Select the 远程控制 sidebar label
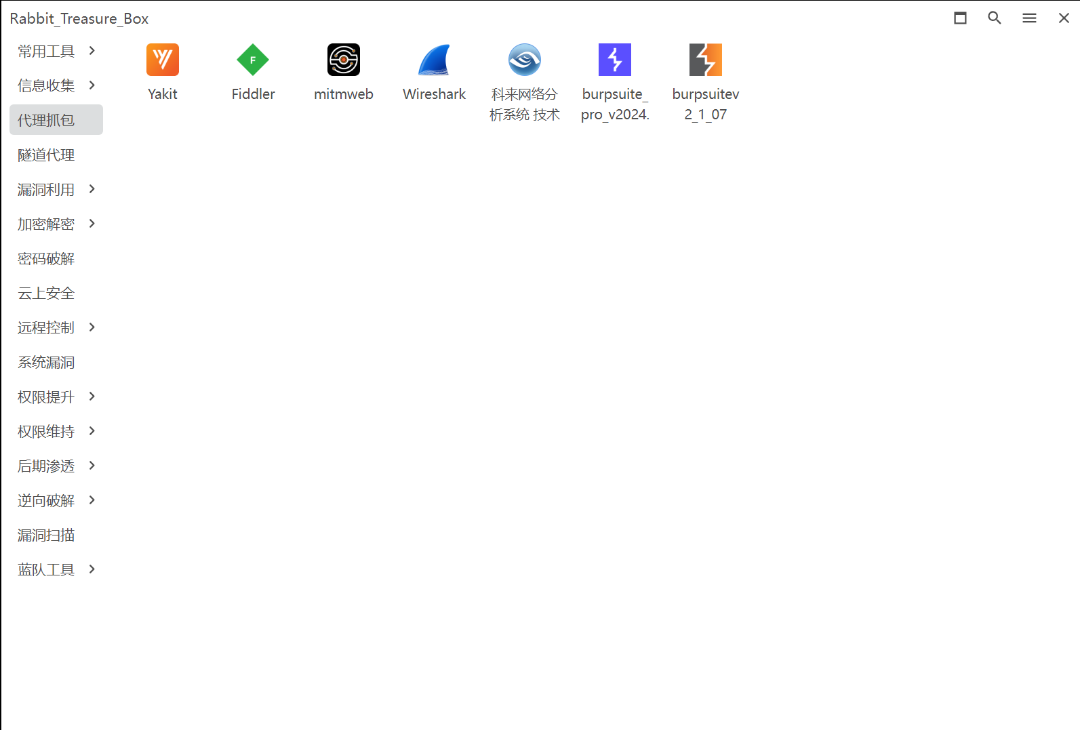This screenshot has height=730, width=1080. [46, 328]
